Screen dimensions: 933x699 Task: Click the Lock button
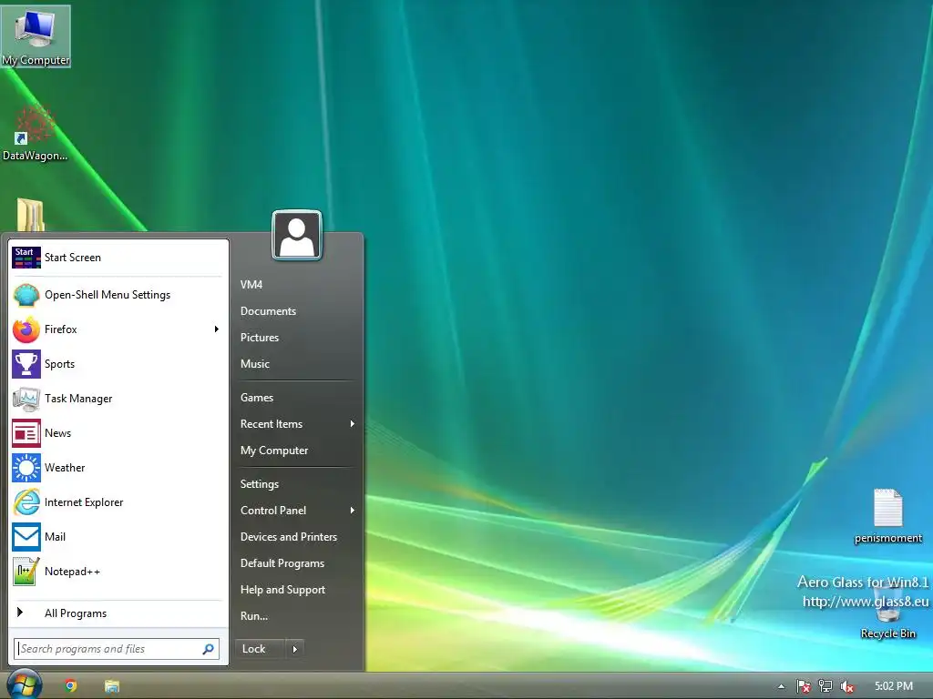tap(260, 649)
